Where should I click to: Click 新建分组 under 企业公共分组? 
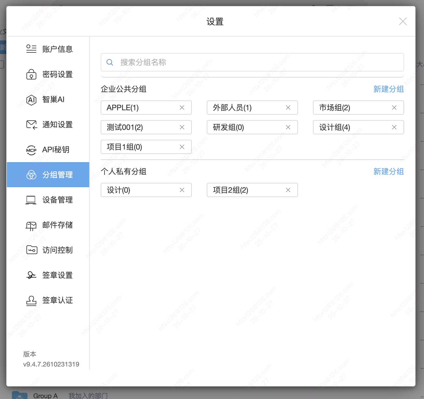(x=389, y=89)
